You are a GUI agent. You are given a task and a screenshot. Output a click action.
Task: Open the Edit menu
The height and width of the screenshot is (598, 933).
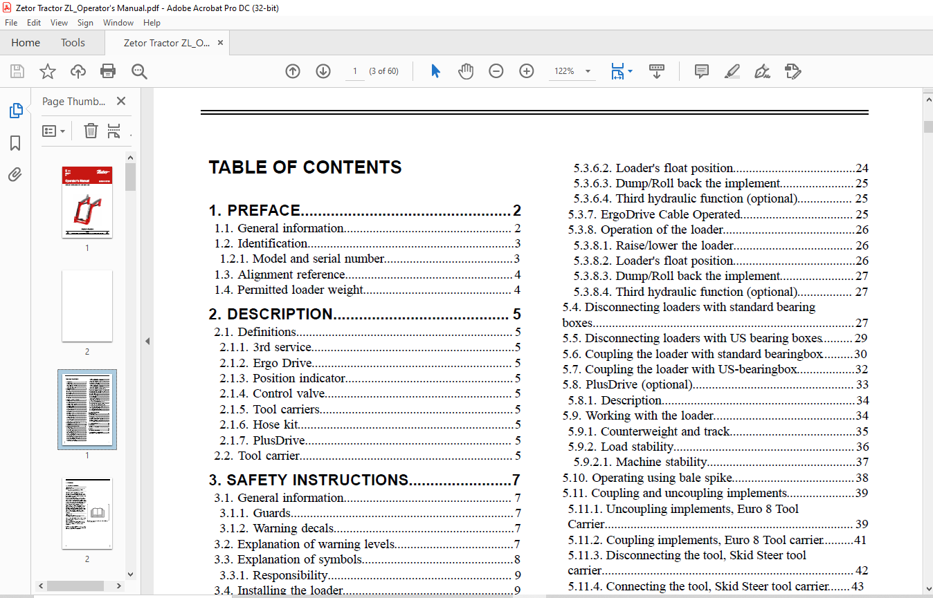34,23
